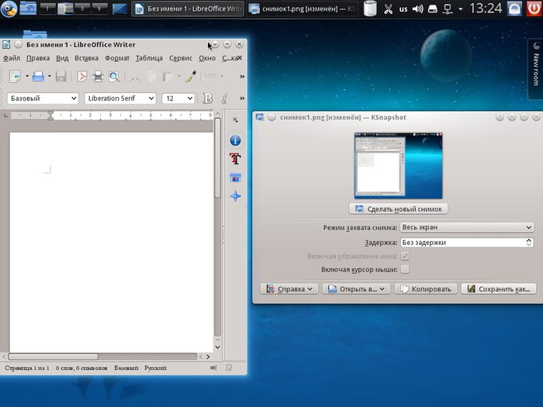The image size is (543, 407).
Task: Click the Print document icon in Writer
Action: [x=98, y=76]
